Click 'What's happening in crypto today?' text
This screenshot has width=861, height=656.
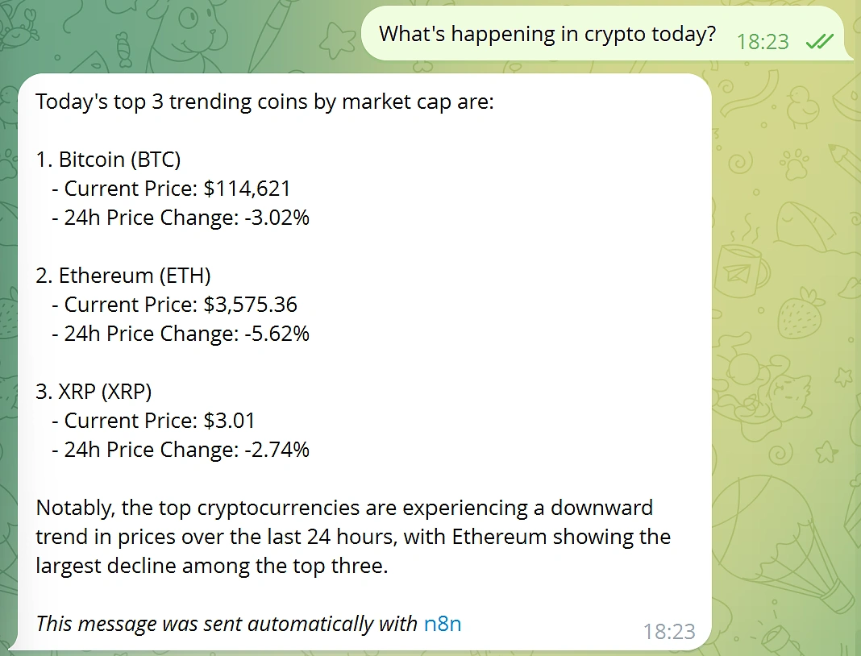click(548, 34)
